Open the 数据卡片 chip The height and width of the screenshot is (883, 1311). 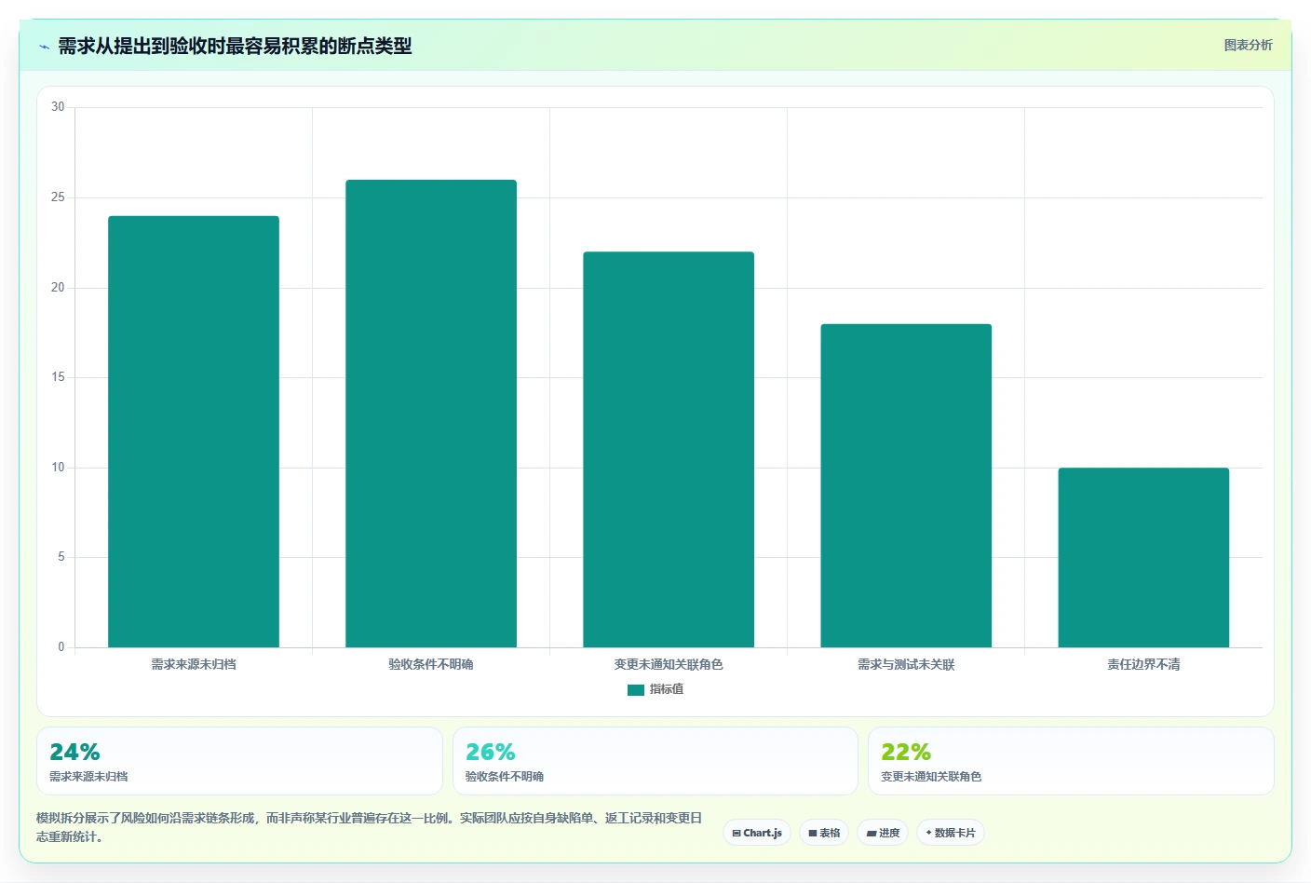pyautogui.click(x=951, y=833)
